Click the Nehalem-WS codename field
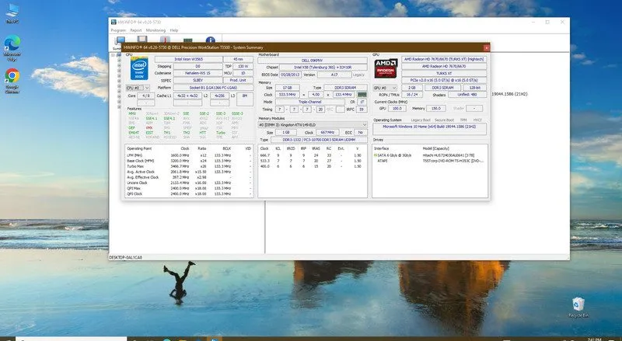 click(197, 73)
